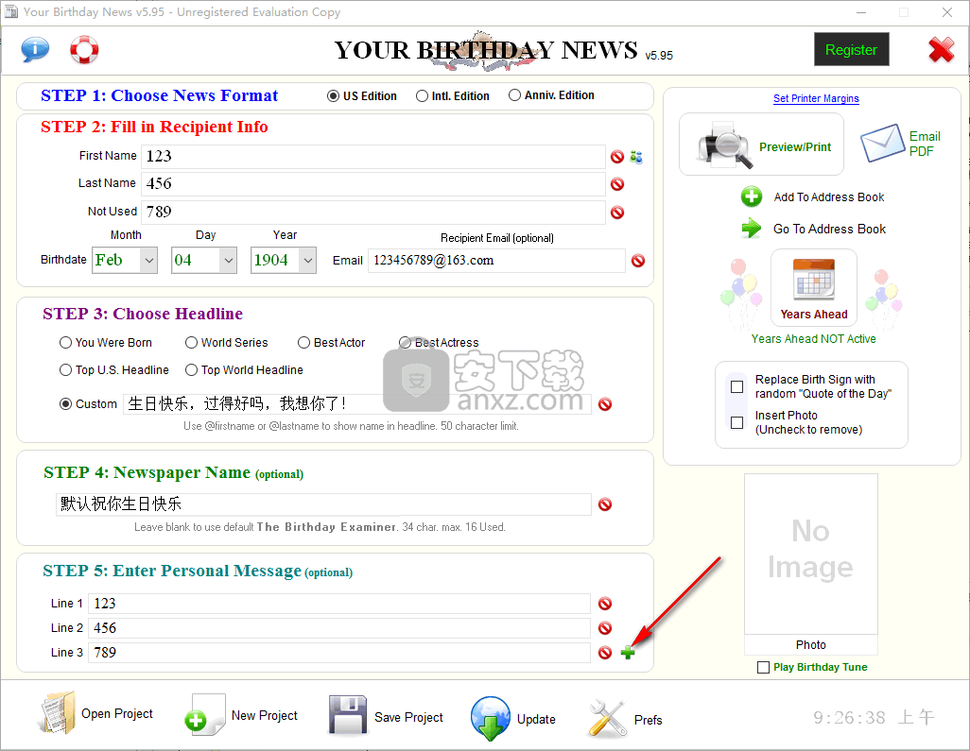This screenshot has width=970, height=751.
Task: Click the New Project document icon
Action: 205,714
